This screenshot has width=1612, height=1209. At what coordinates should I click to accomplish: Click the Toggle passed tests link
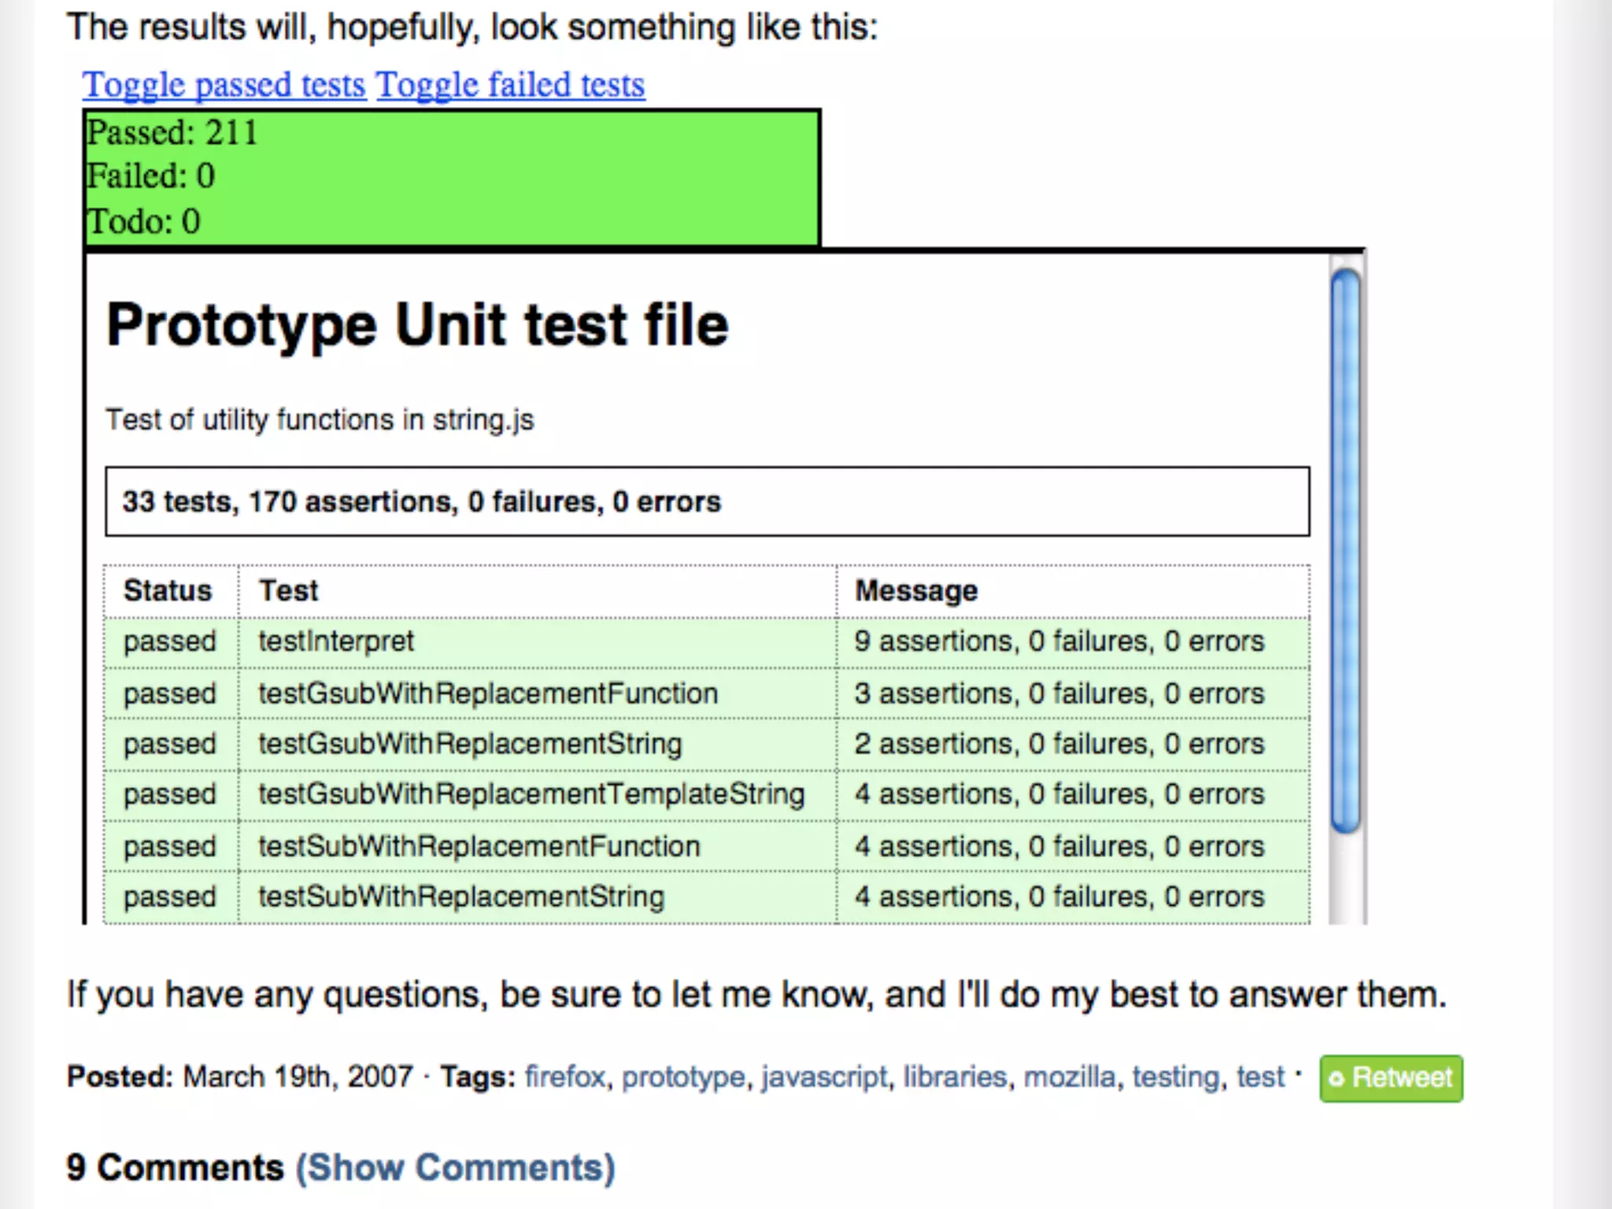pos(224,85)
